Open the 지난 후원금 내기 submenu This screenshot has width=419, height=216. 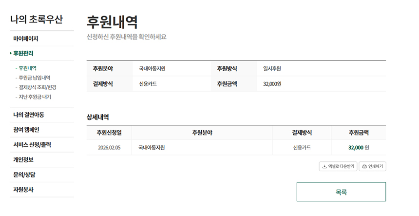click(x=35, y=97)
